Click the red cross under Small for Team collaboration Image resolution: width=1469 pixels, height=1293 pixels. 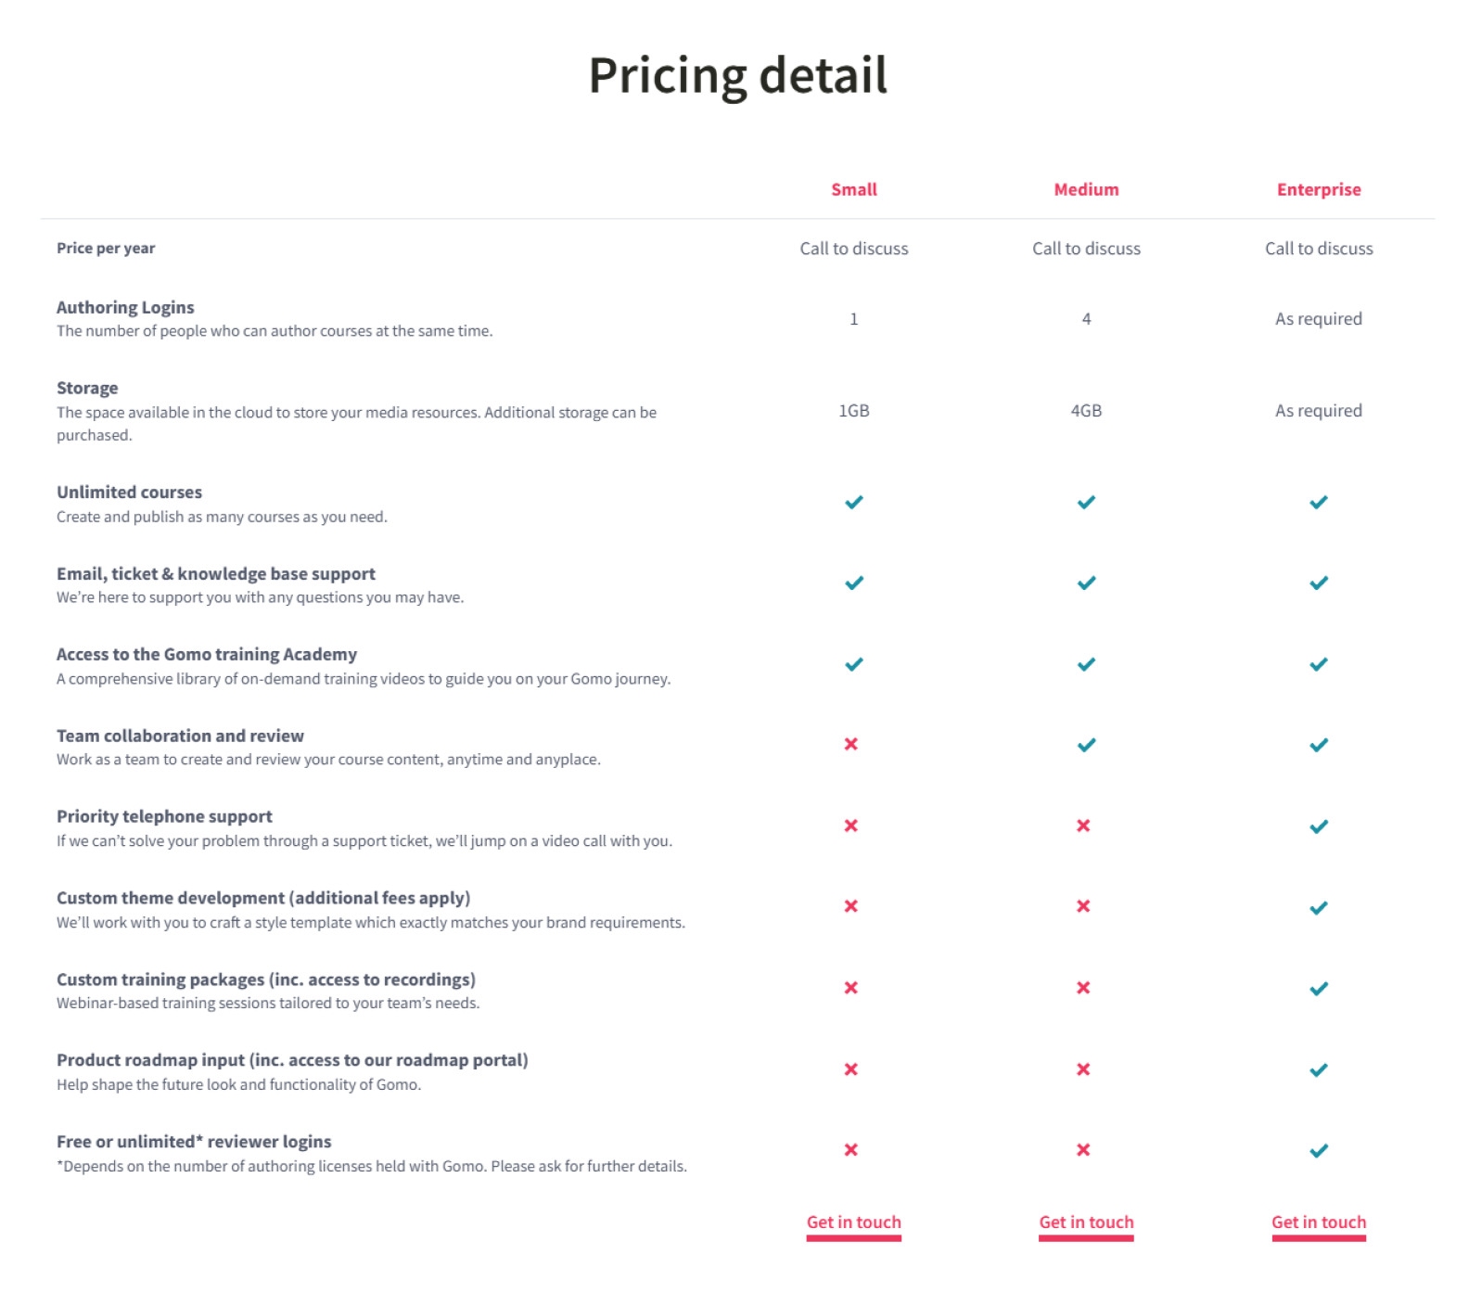point(850,744)
